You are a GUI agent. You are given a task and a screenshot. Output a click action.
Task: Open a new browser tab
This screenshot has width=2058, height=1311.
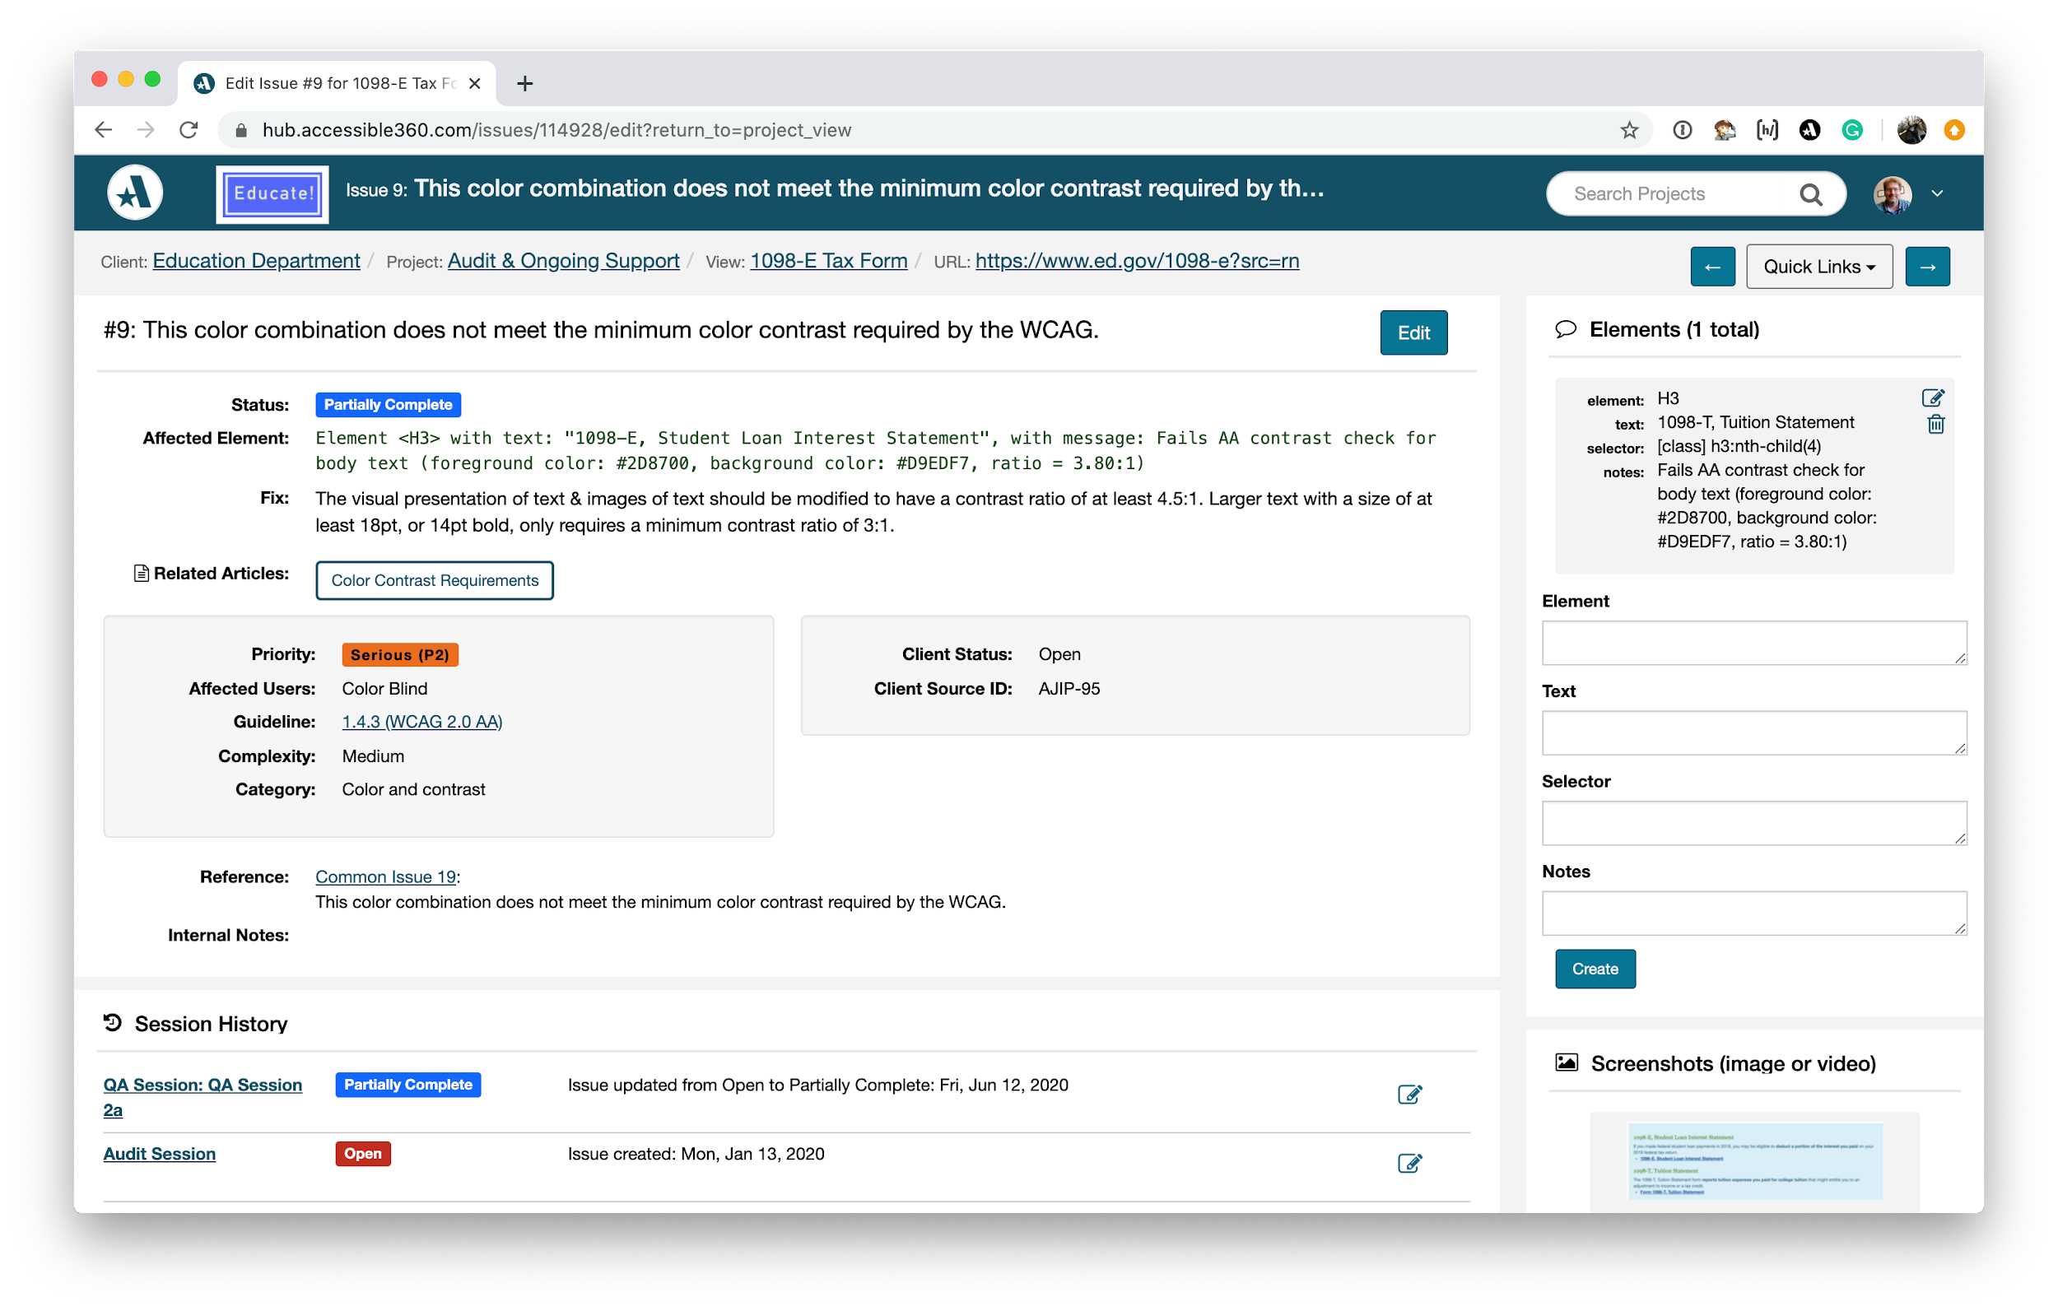(524, 84)
